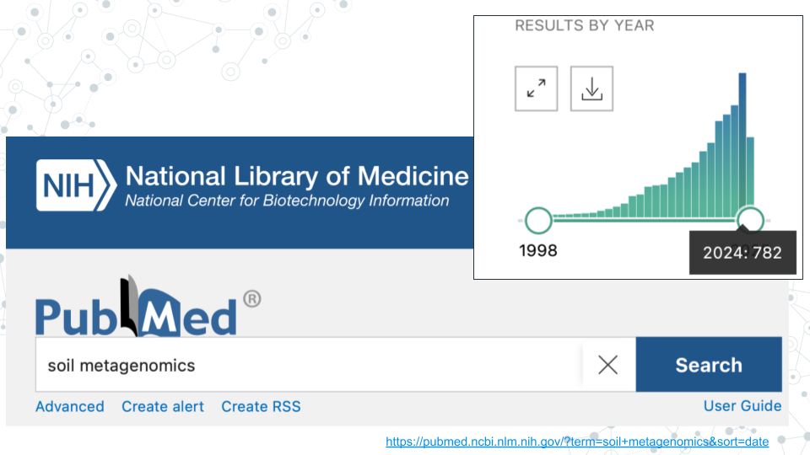The width and height of the screenshot is (810, 455).
Task: Expand the results by year chart
Action: [536, 88]
